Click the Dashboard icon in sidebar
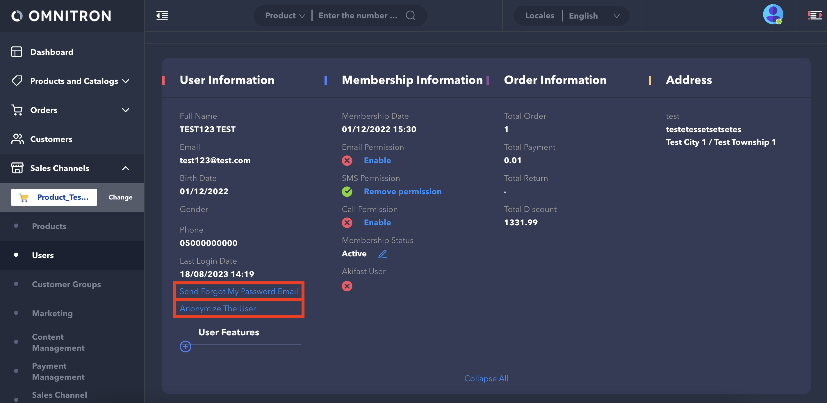This screenshot has height=403, width=827. (17, 52)
